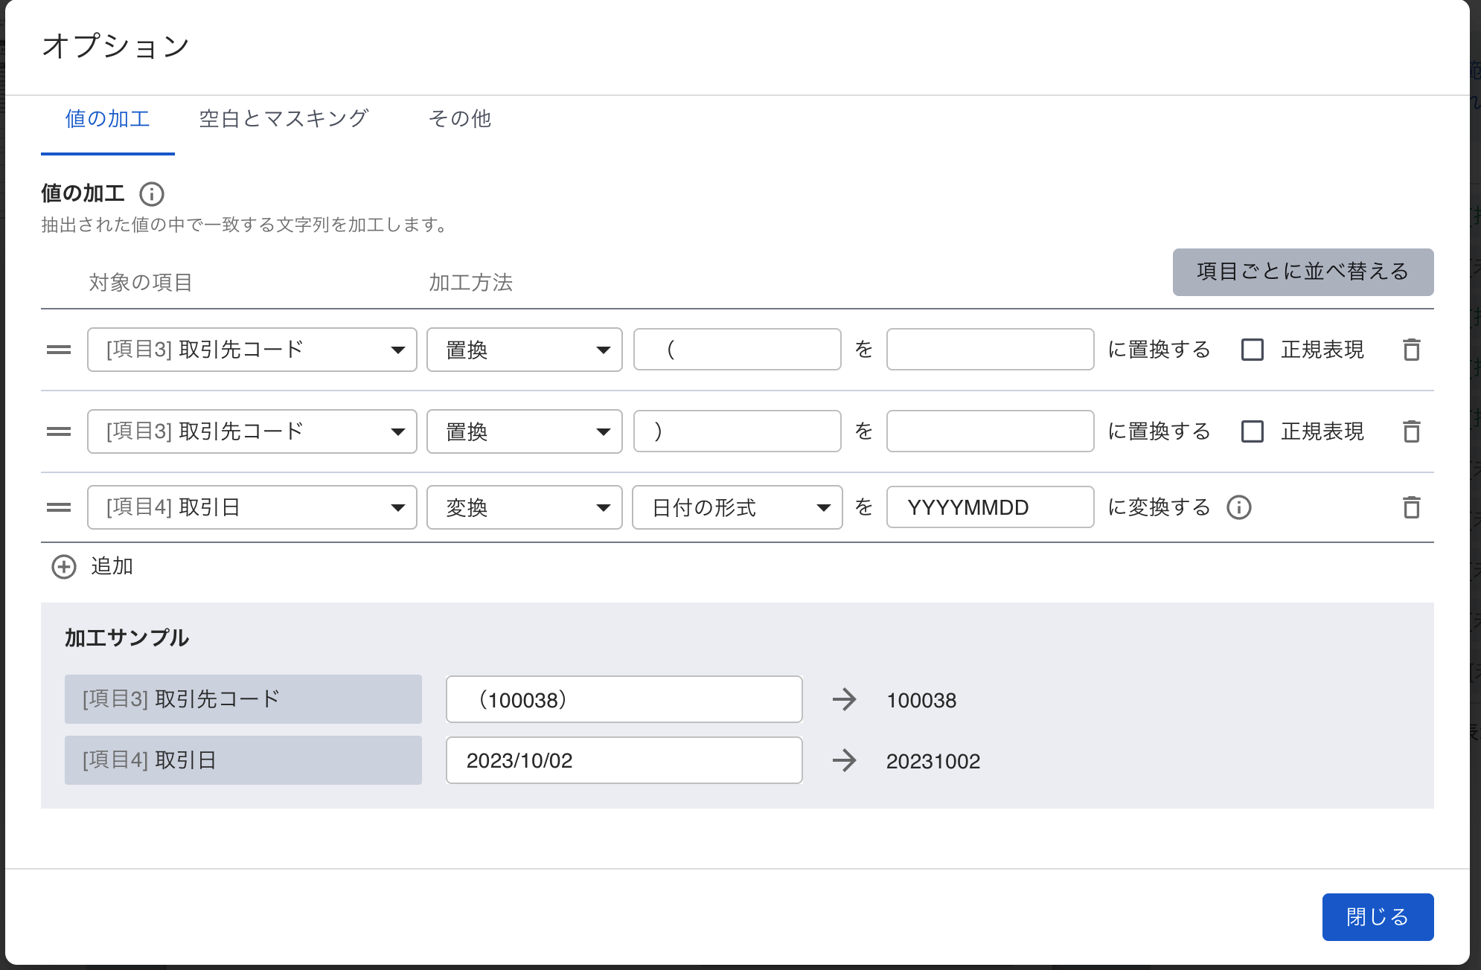Image resolution: width=1481 pixels, height=970 pixels.
Task: Click info icon beside に変換する
Action: [x=1239, y=507]
